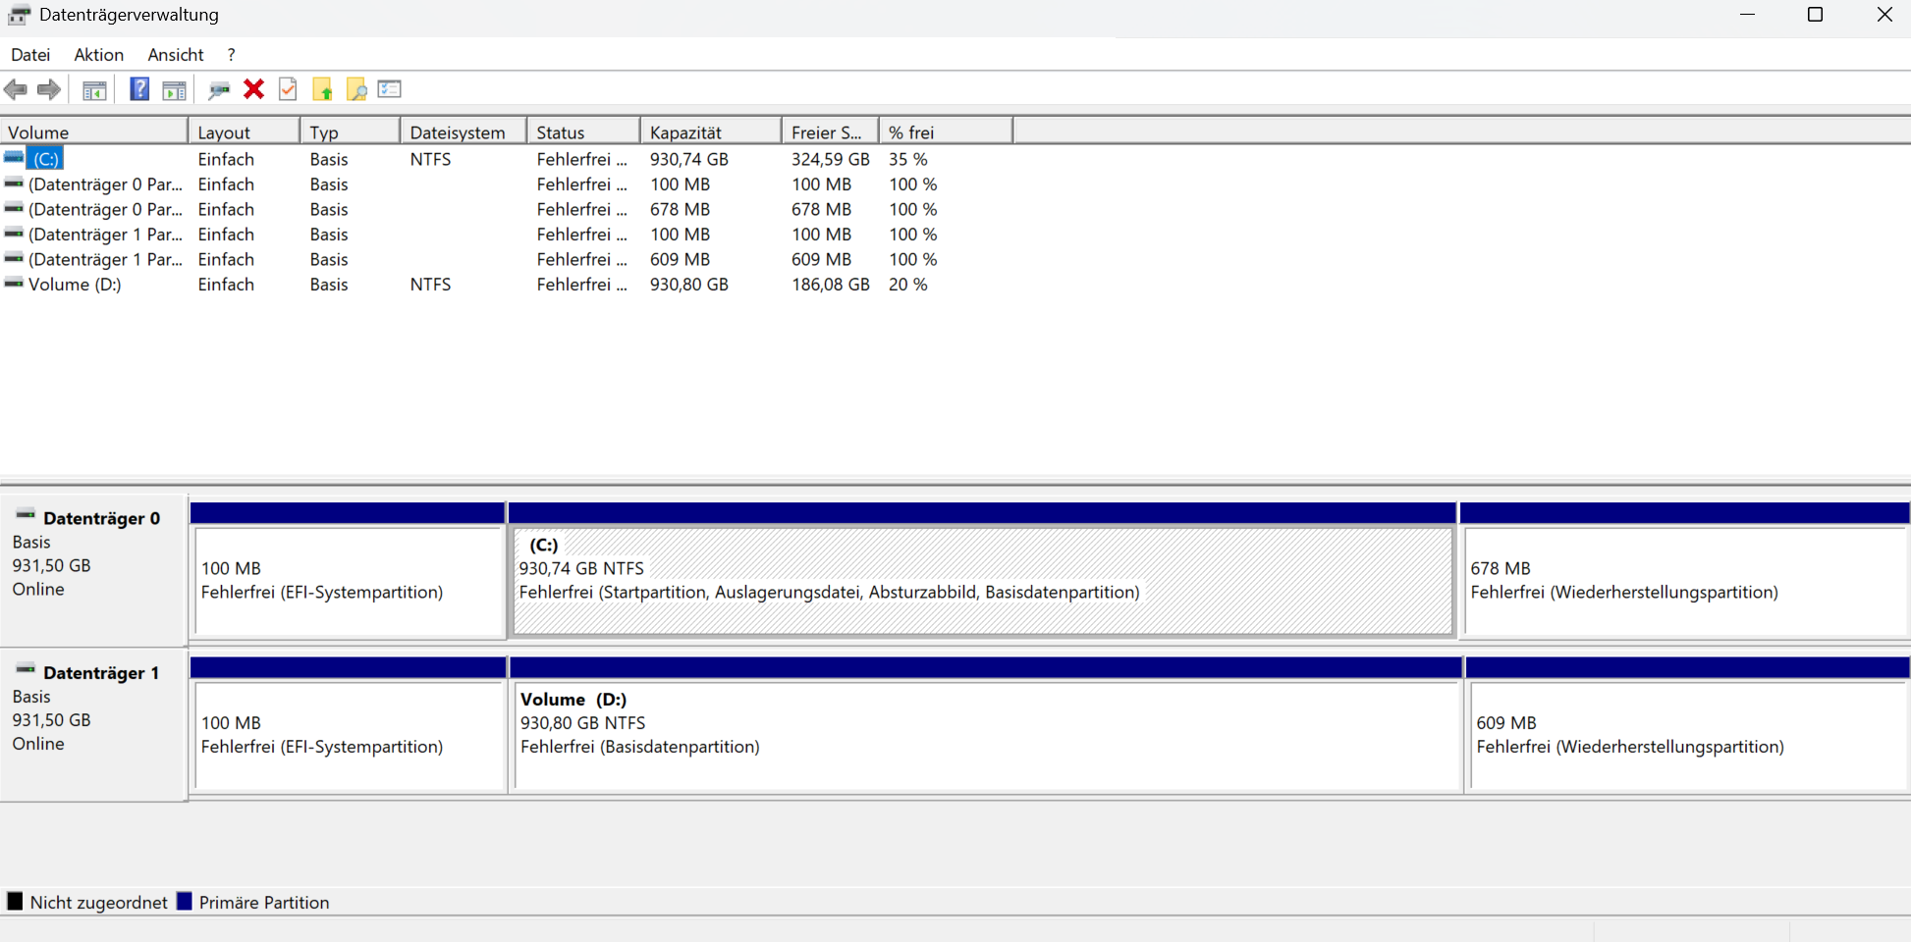Click the yellow folder with green arrow icon
Image resolution: width=1911 pixels, height=942 pixels.
coord(322,89)
